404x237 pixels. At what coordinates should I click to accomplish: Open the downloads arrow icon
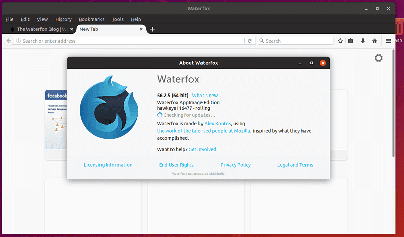coord(363,41)
